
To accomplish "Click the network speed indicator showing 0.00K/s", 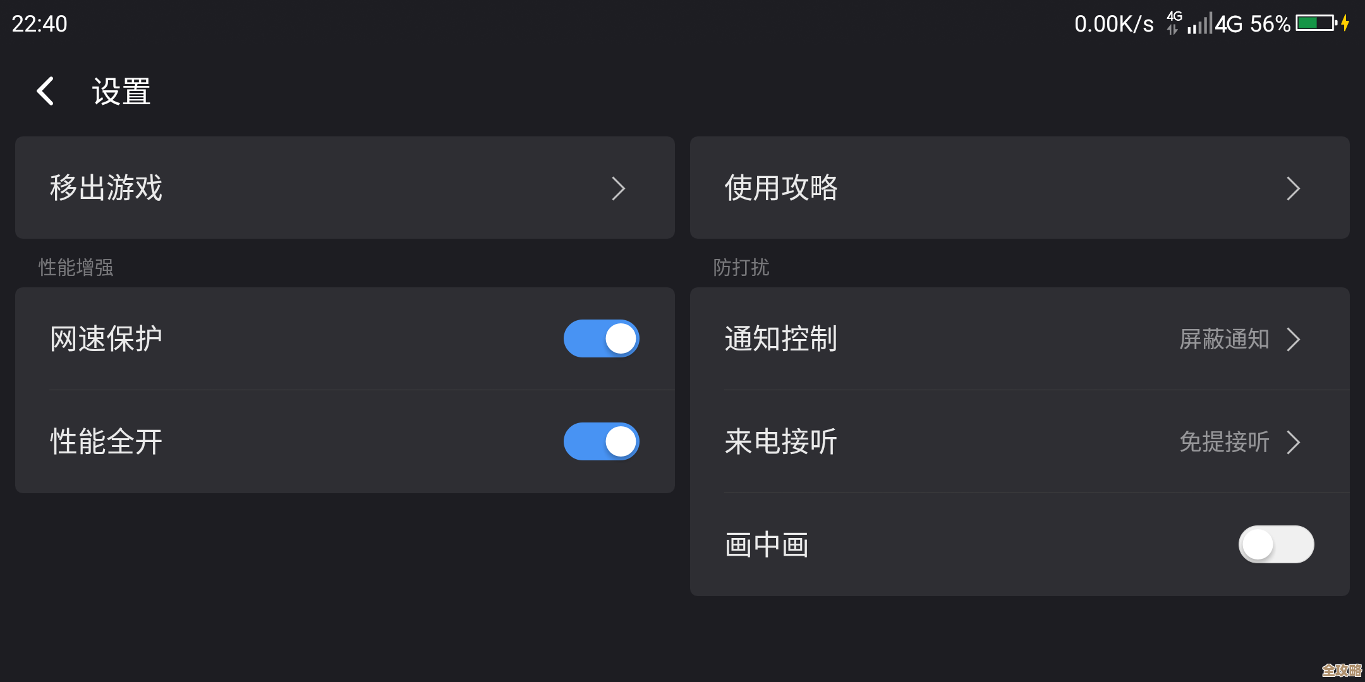I will (x=1113, y=23).
